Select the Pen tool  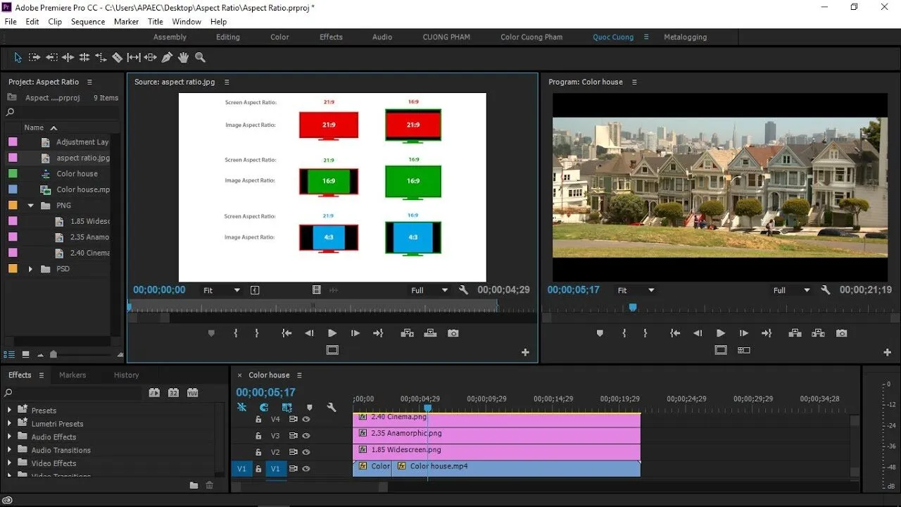coord(168,57)
